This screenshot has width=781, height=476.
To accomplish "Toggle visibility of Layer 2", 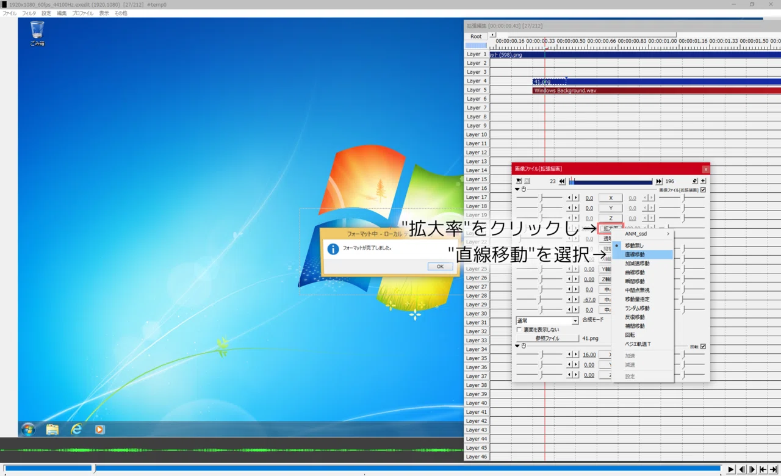I will [x=477, y=63].
